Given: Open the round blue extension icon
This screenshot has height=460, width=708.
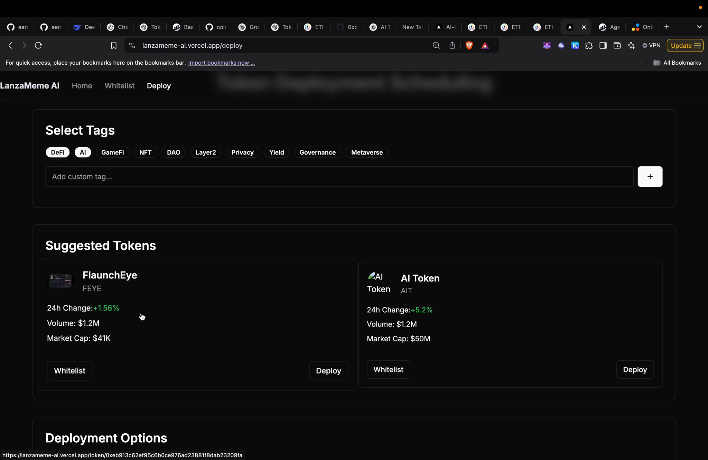Looking at the screenshot, I should tap(561, 45).
